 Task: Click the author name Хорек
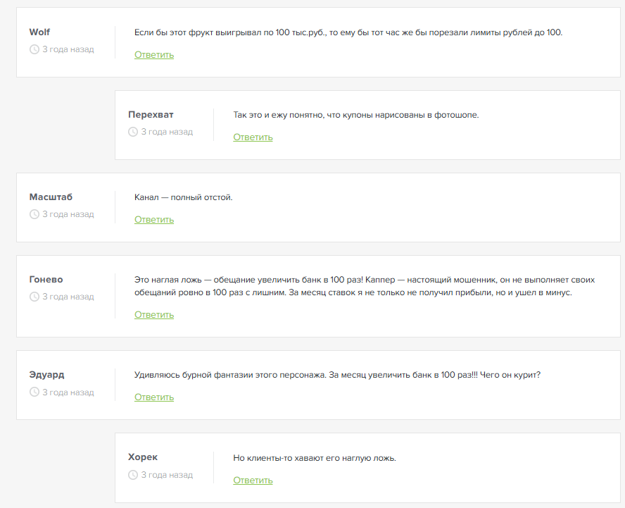pos(143,457)
